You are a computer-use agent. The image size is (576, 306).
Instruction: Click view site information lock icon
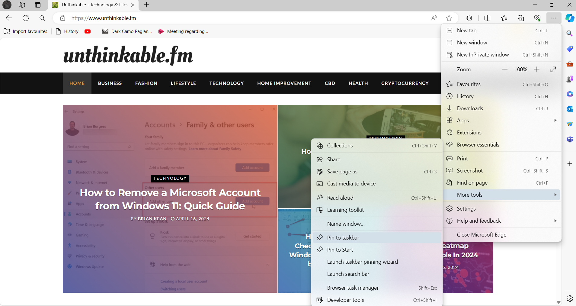tap(62, 18)
